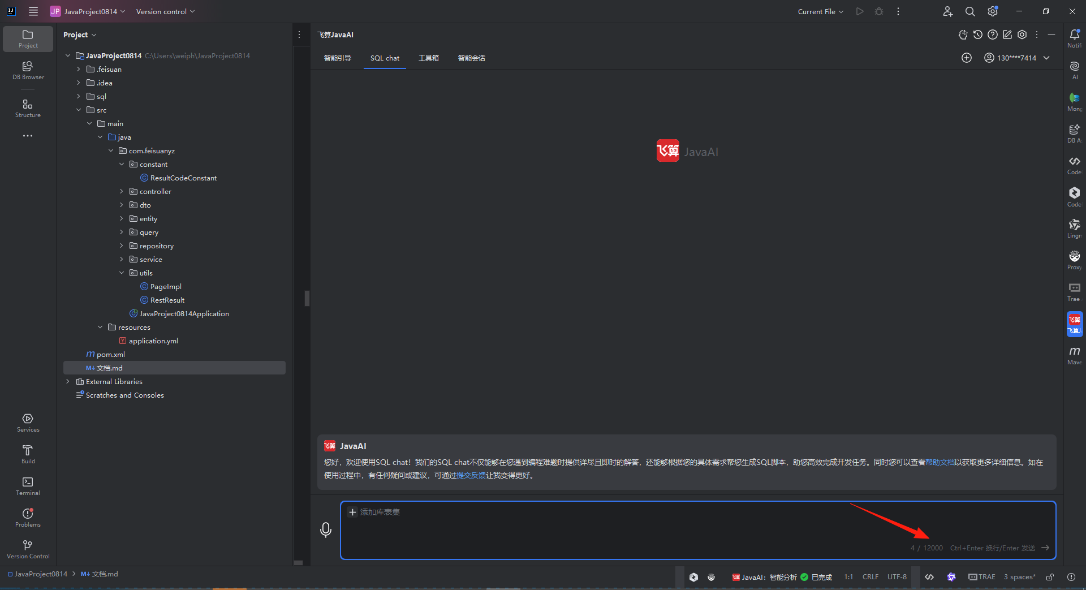This screenshot has width=1086, height=590.
Task: Open the Feisuan JavaAI sidebar button
Action: coord(1074,324)
